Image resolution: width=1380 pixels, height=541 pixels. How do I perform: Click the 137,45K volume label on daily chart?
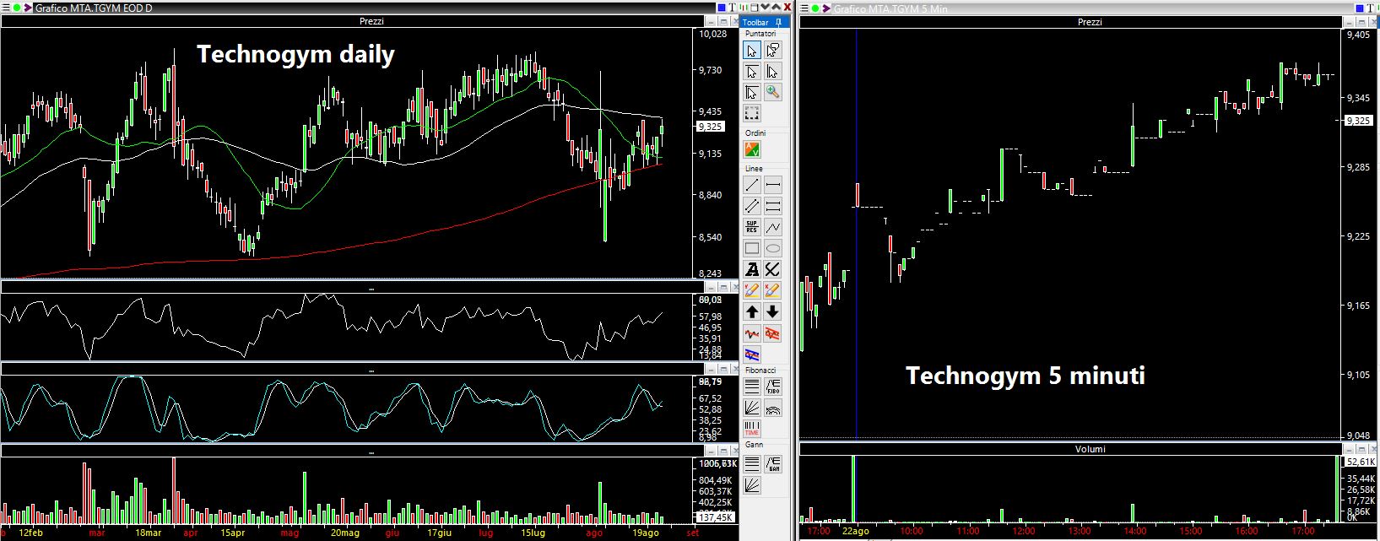(x=714, y=517)
